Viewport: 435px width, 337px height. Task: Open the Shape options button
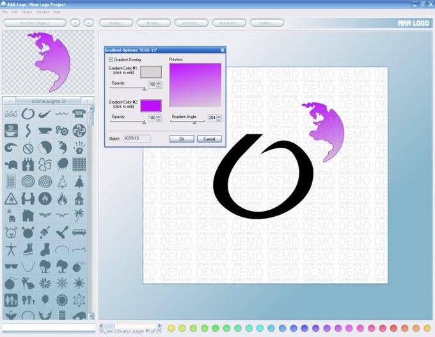[154, 23]
